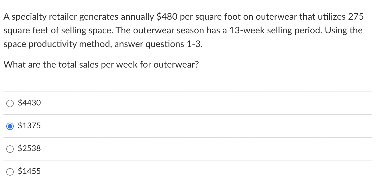Click the $1455 answer label

point(29,171)
